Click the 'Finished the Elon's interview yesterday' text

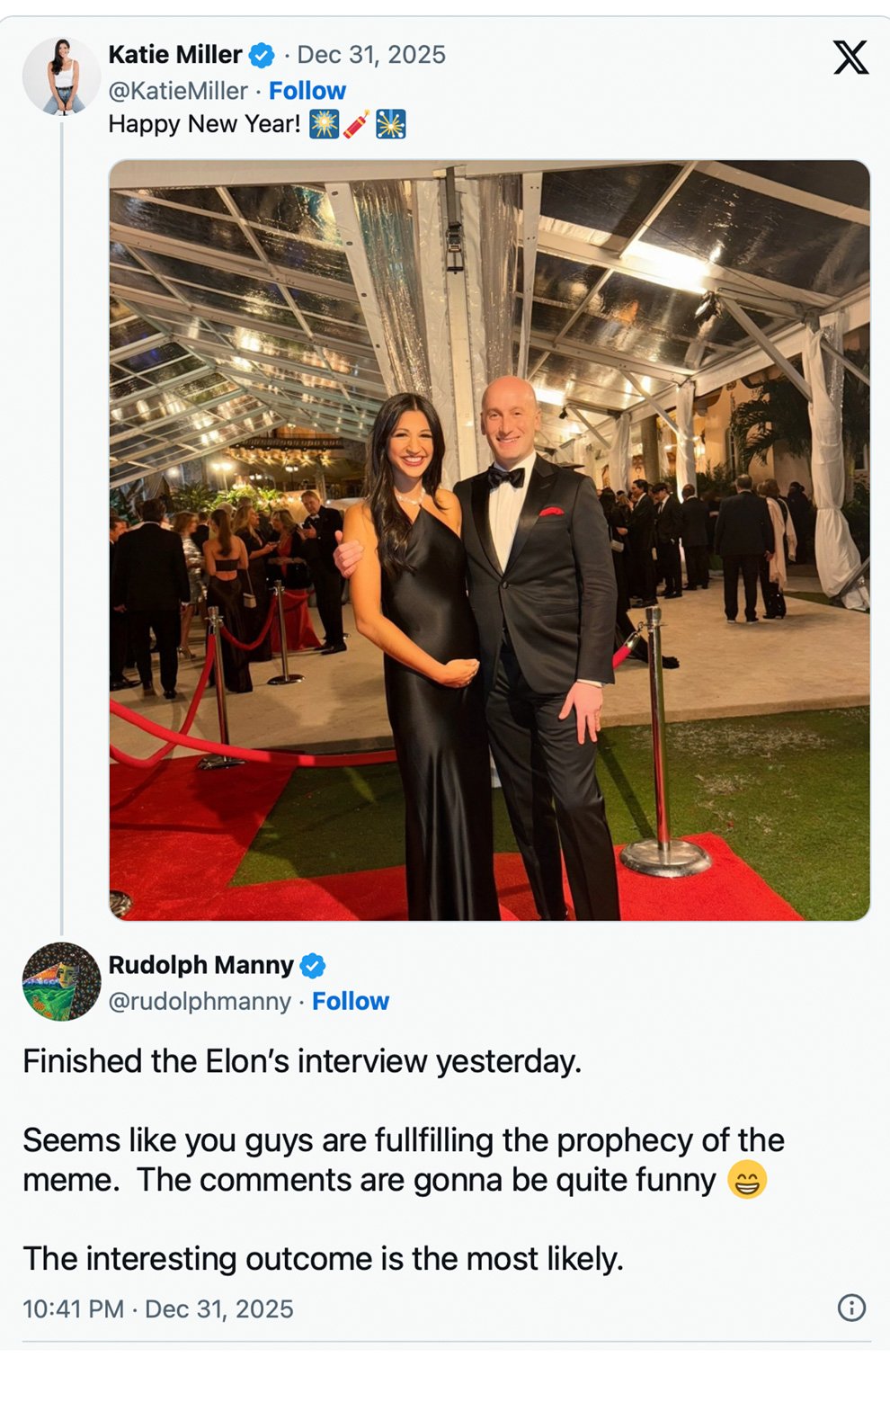click(302, 1061)
